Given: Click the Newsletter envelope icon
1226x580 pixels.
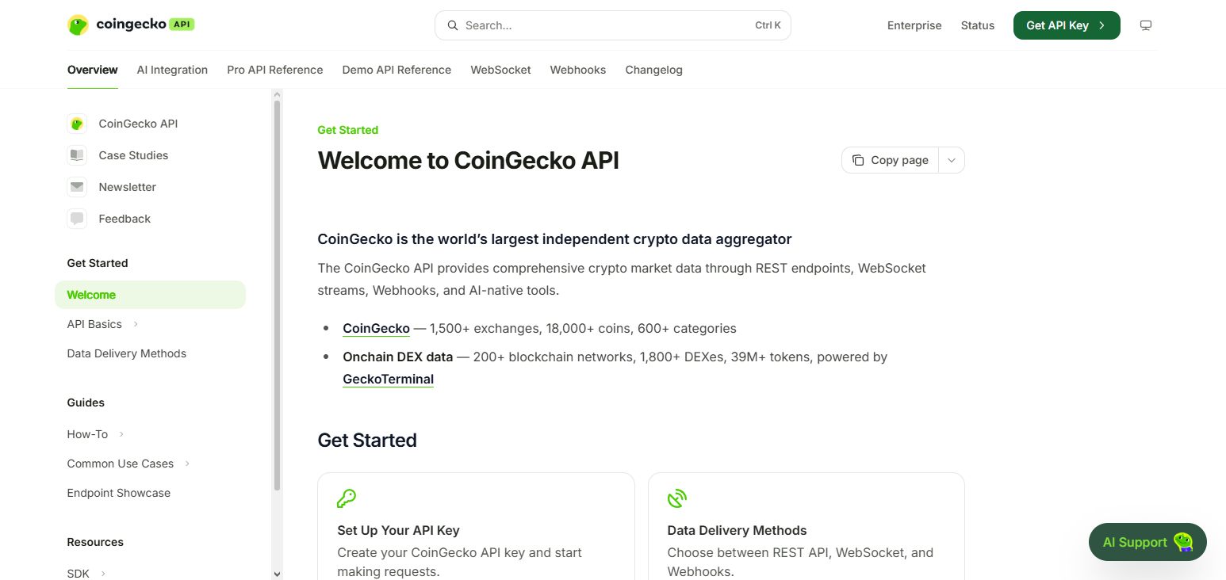Looking at the screenshot, I should click(77, 187).
